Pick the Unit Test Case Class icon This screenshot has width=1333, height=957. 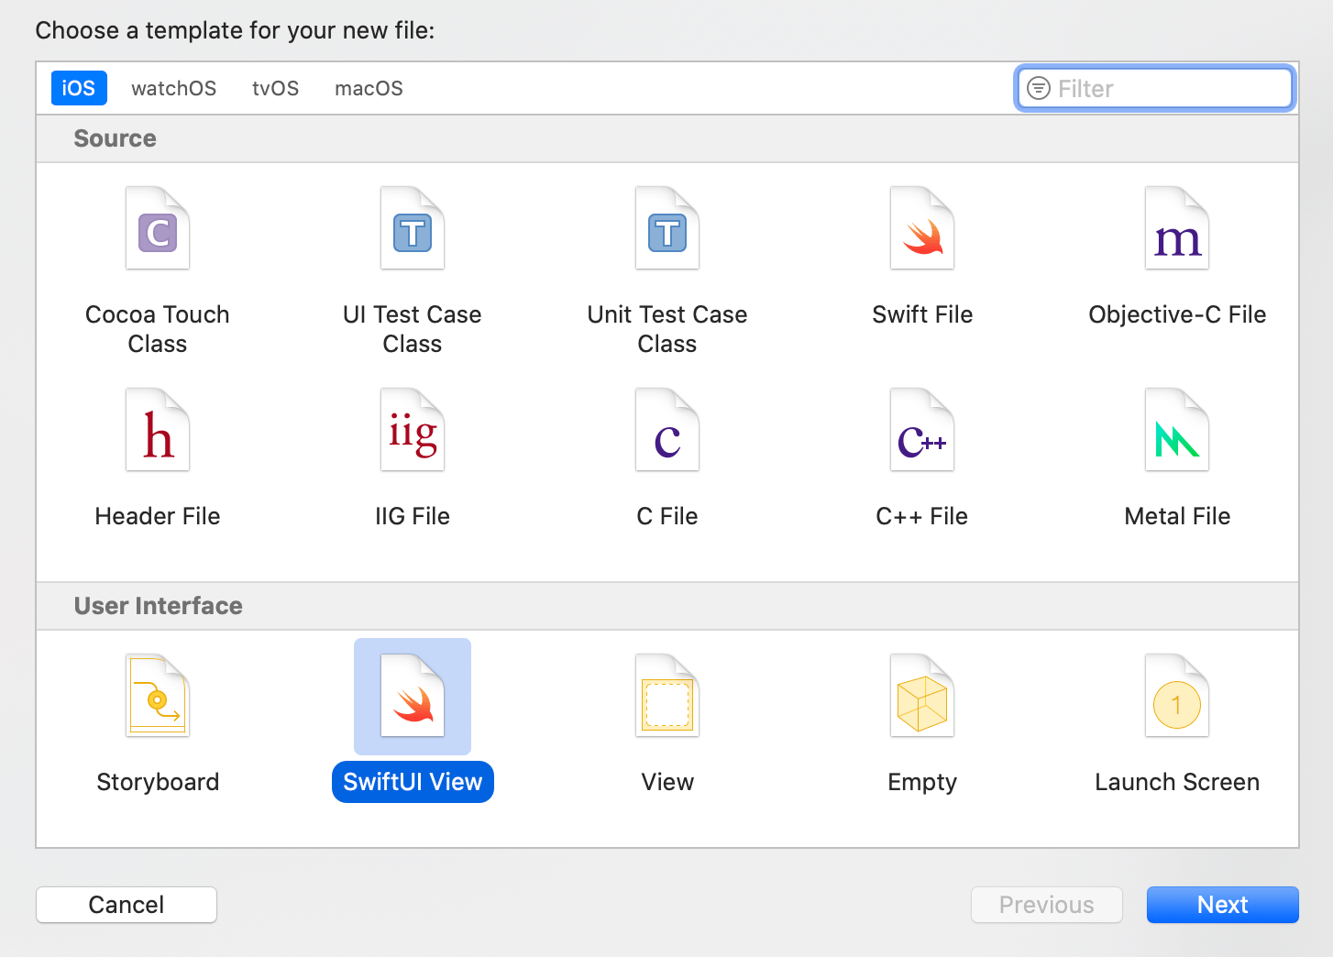point(667,229)
